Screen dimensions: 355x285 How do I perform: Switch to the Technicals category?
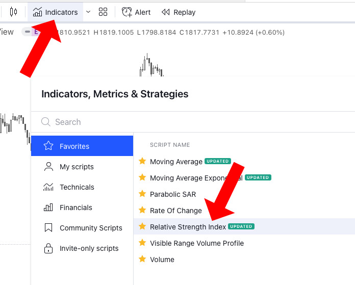coord(82,187)
